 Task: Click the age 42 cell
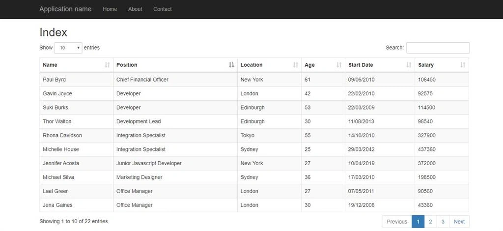pos(323,94)
